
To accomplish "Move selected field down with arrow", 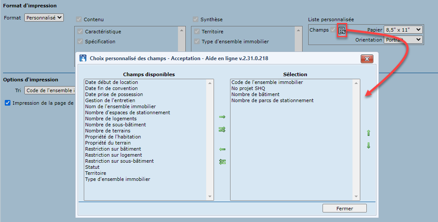I will pyautogui.click(x=369, y=146).
